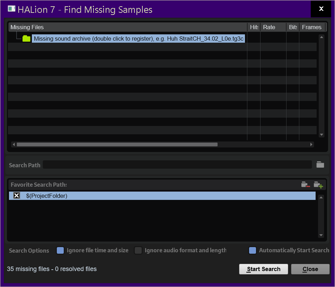Click the Favorite Search Paths header label
This screenshot has width=335, height=287.
[x=39, y=185]
